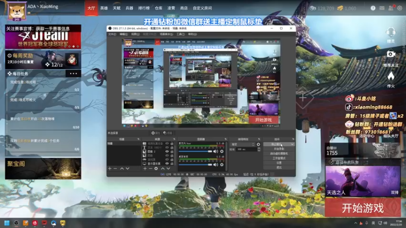Mute the 麦克风/Aux audio channel
The height and width of the screenshot is (228, 406).
(216, 151)
